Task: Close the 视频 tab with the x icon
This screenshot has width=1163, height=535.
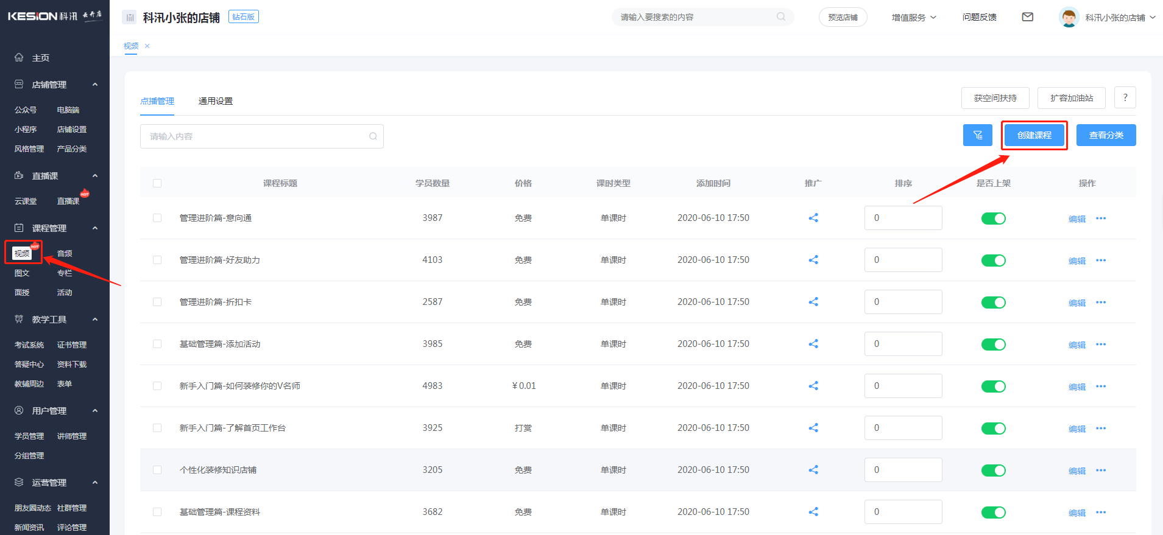Action: point(147,46)
